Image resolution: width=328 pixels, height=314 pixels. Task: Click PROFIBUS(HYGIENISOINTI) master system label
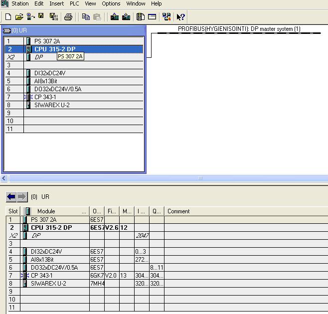click(239, 29)
